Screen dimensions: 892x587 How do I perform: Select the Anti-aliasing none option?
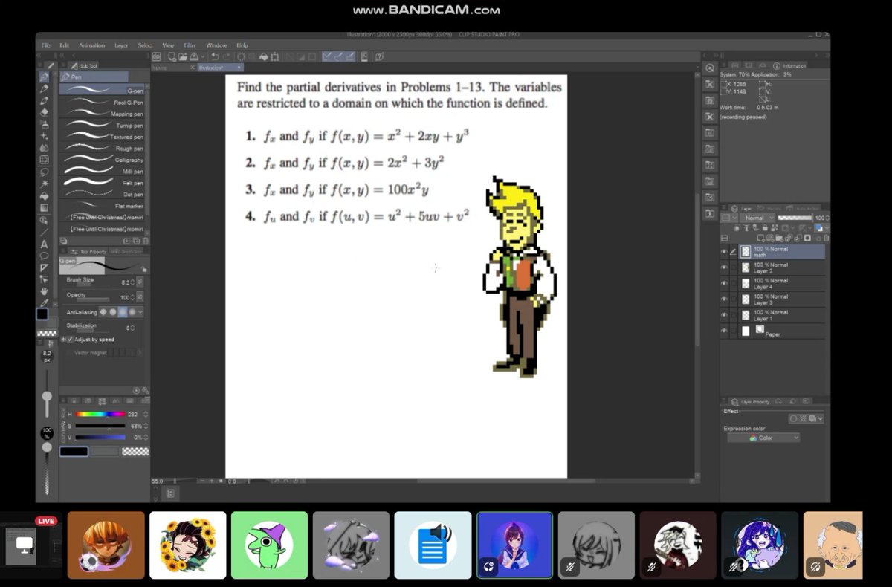click(x=104, y=312)
